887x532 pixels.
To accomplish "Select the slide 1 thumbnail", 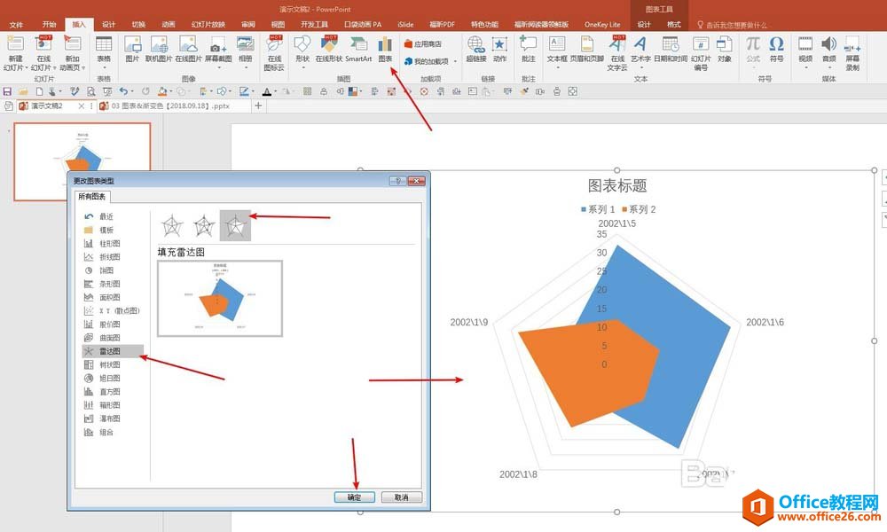I will [82, 161].
